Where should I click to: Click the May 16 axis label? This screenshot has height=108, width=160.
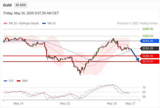(x=112, y=103)
